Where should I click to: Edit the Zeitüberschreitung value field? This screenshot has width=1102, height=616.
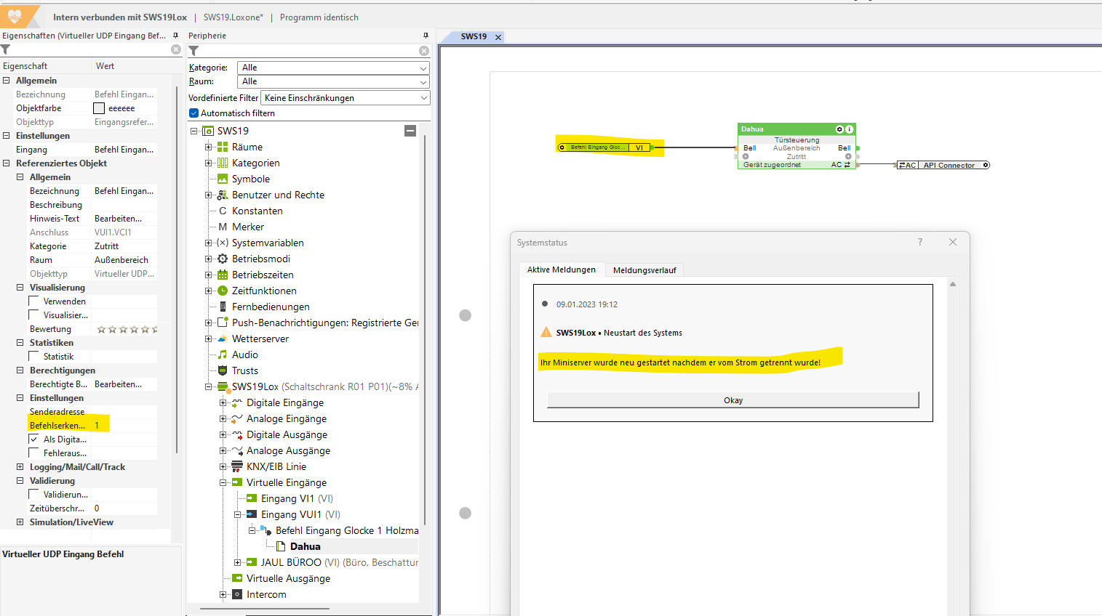124,508
